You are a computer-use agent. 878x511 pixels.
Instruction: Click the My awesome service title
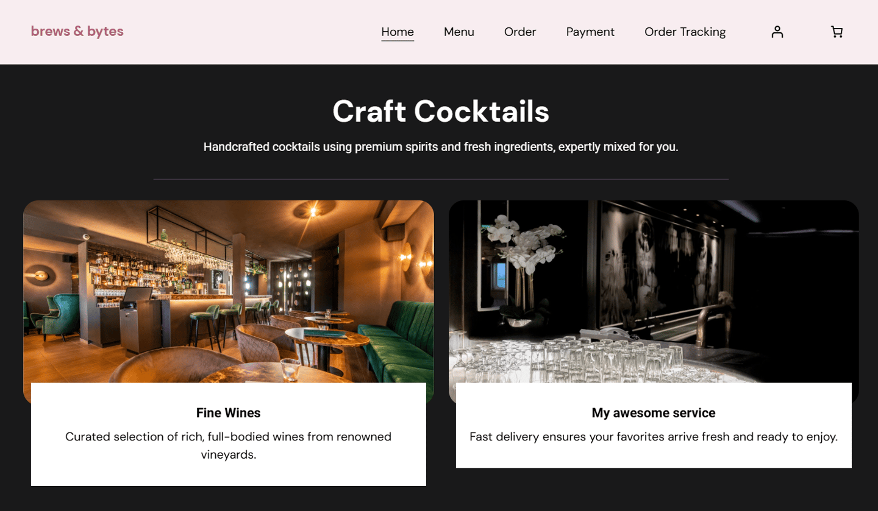[654, 413]
